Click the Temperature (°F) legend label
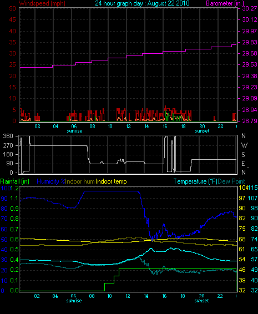The width and height of the screenshot is (258, 314). (x=195, y=181)
